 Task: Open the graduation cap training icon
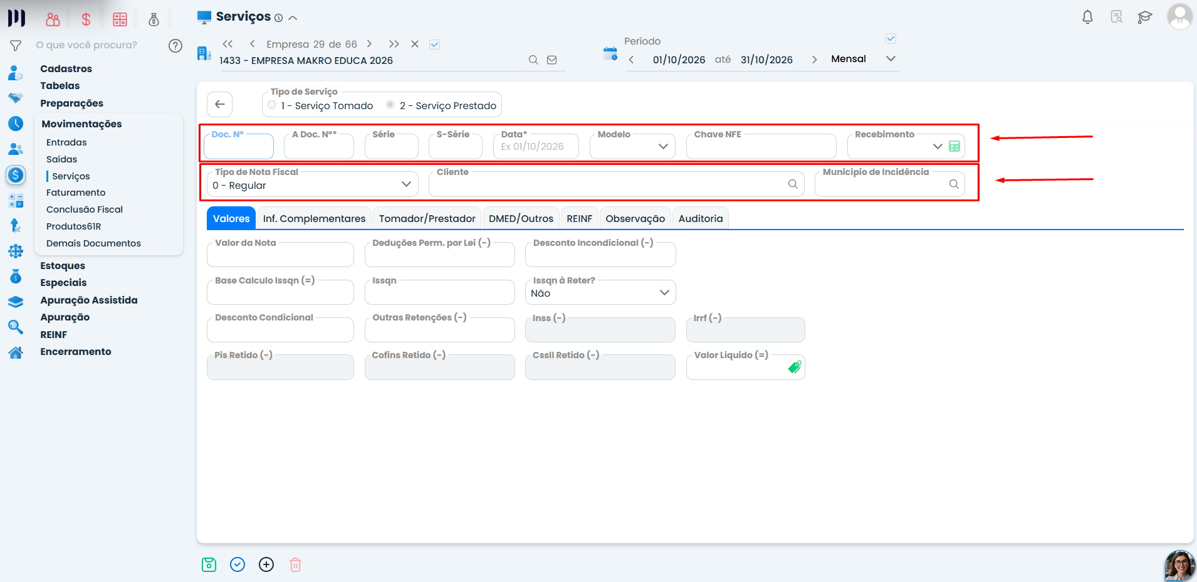pos(1145,17)
